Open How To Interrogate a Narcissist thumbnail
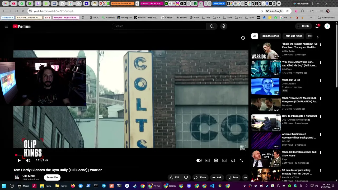The height and width of the screenshot is (190, 338). tap(266, 122)
